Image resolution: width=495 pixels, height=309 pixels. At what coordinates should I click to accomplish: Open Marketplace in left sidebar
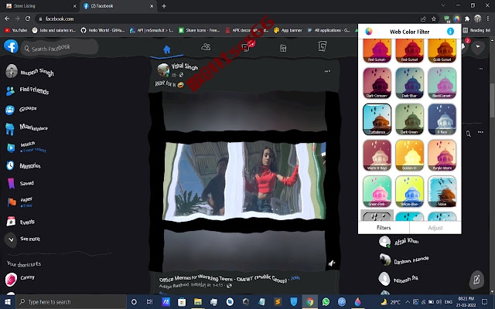click(x=27, y=128)
